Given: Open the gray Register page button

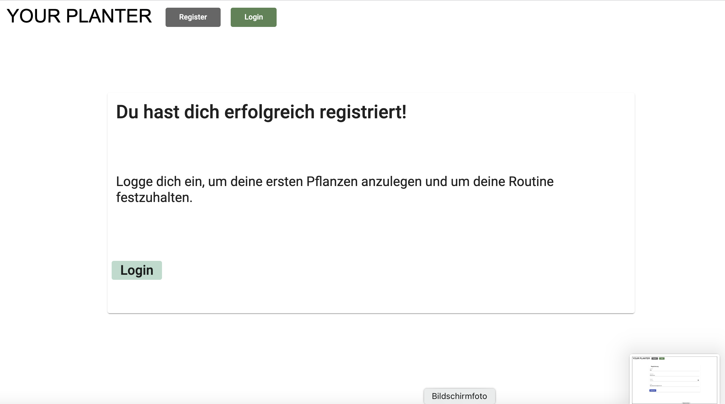Looking at the screenshot, I should (193, 17).
